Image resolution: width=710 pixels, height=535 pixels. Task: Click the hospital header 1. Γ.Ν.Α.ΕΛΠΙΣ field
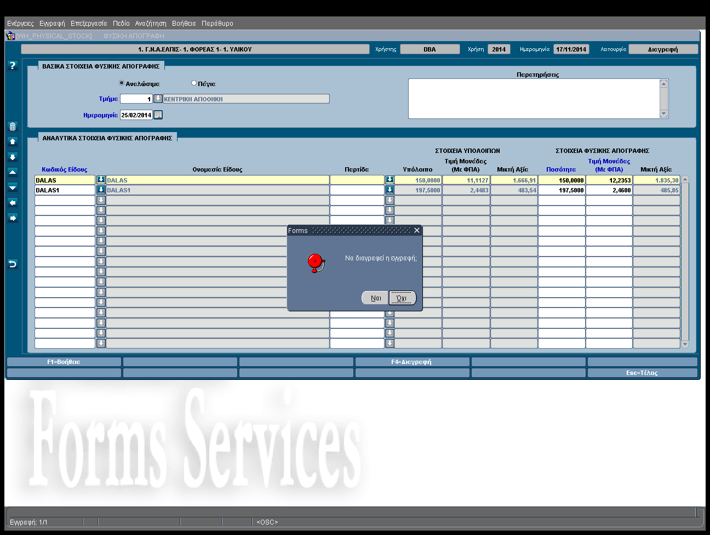coord(195,49)
